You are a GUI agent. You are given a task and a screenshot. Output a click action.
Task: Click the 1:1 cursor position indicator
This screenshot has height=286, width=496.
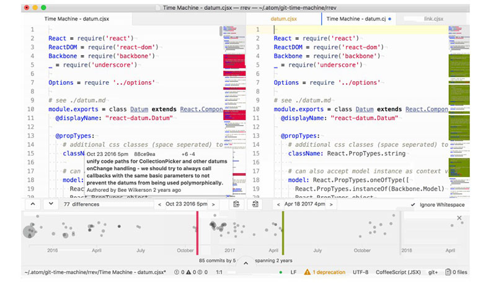[x=219, y=272]
